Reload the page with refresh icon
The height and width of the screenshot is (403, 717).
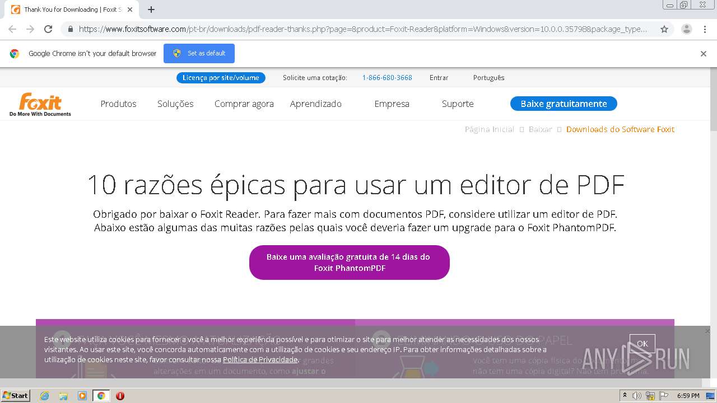(48, 29)
